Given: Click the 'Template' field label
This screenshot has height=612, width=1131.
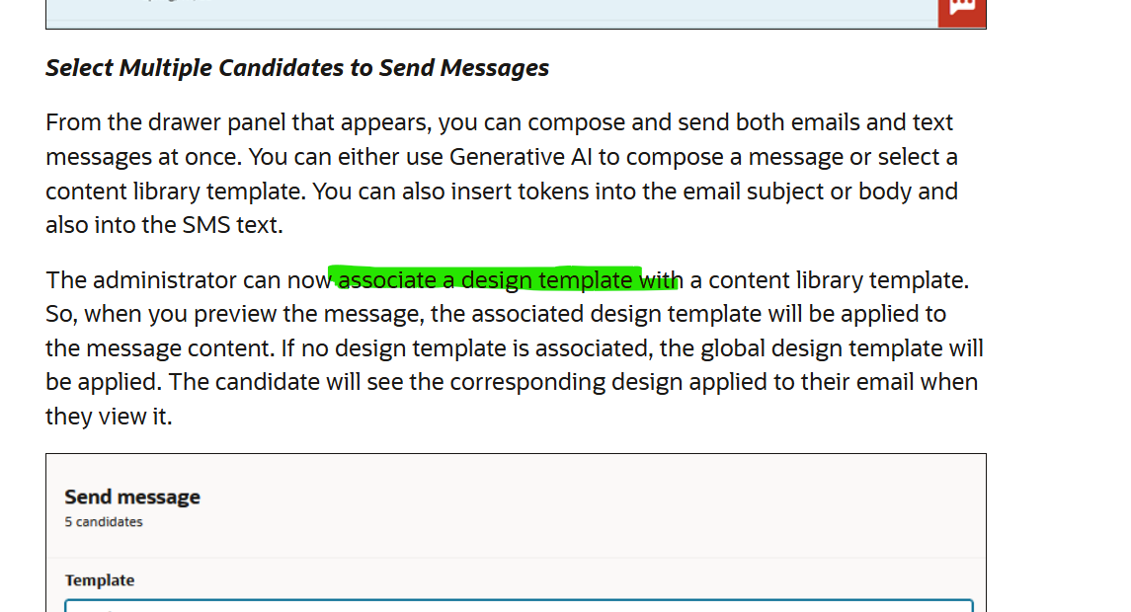Looking at the screenshot, I should pos(100,580).
